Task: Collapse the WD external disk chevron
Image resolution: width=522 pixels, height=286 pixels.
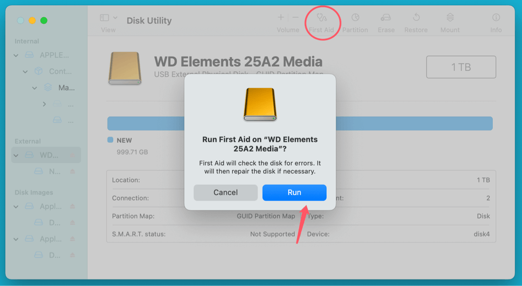Action: (x=16, y=155)
